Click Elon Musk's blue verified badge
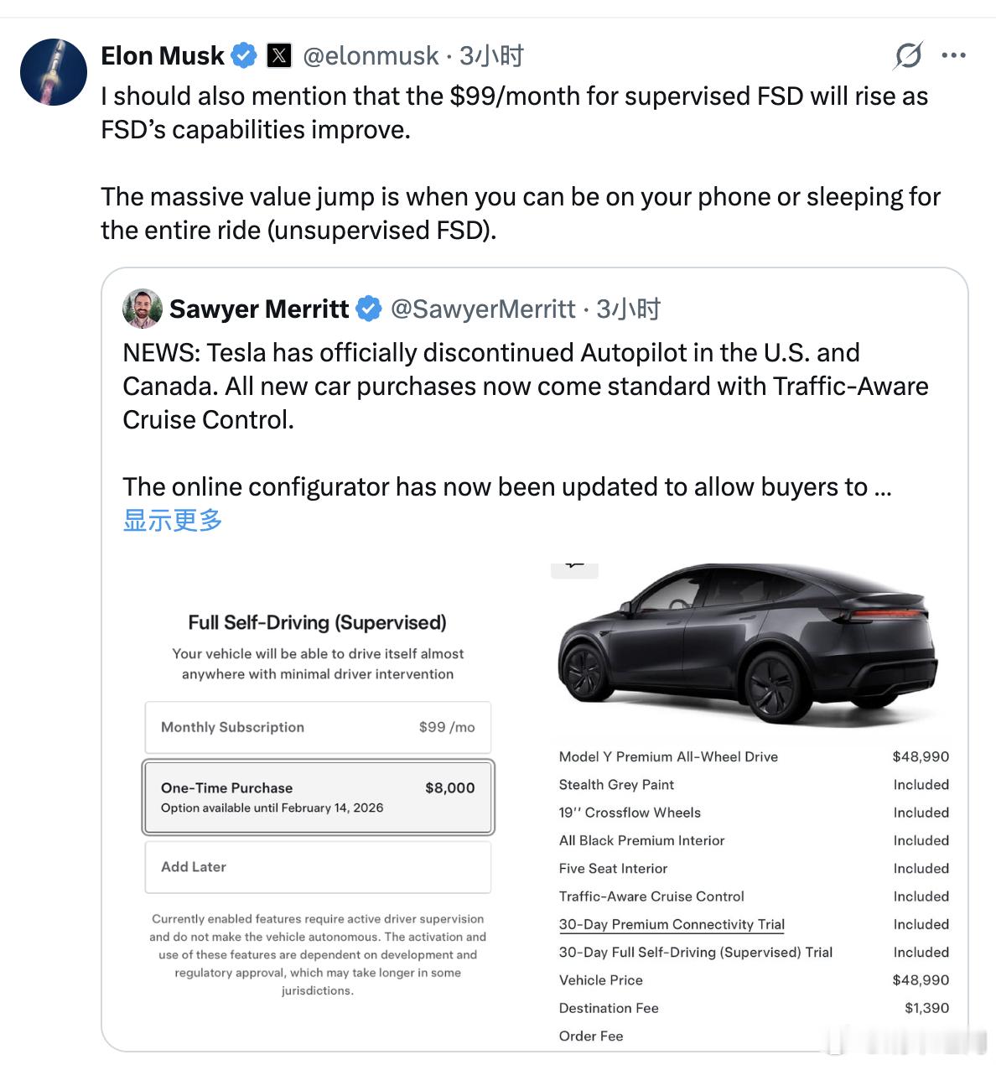 coord(244,56)
